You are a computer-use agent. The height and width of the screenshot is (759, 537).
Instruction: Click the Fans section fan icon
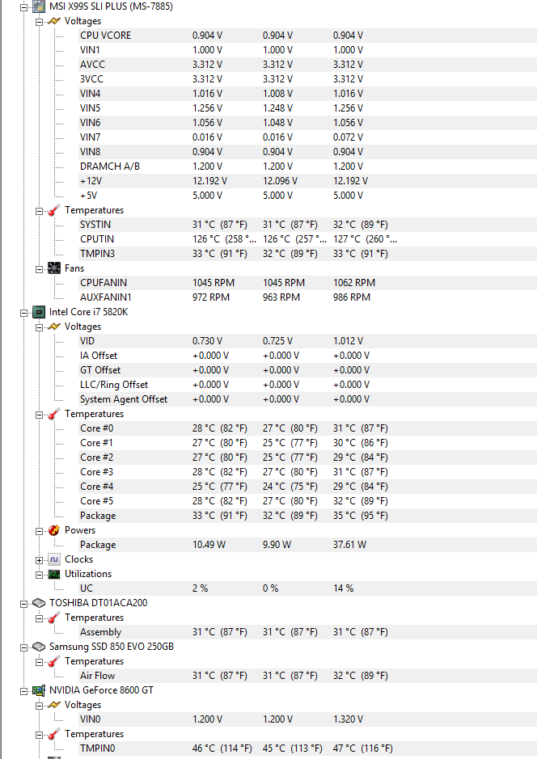coord(54,268)
